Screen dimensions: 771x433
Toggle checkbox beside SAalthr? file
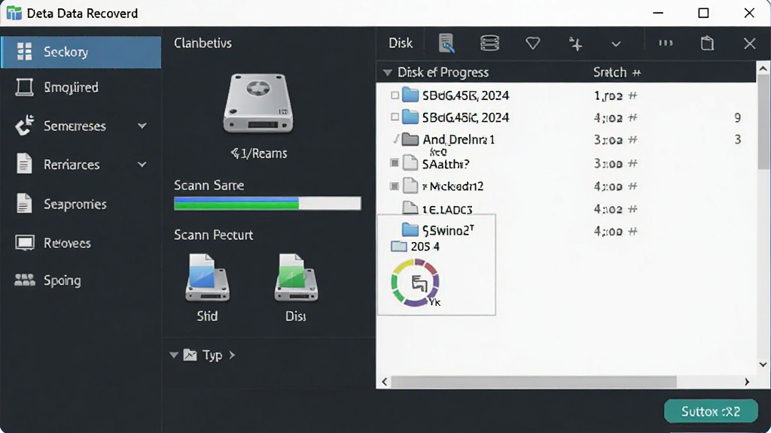pos(395,163)
